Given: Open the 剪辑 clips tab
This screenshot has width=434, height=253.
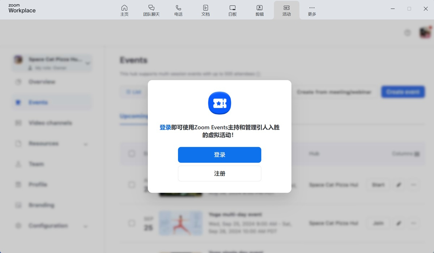Looking at the screenshot, I should (x=260, y=10).
